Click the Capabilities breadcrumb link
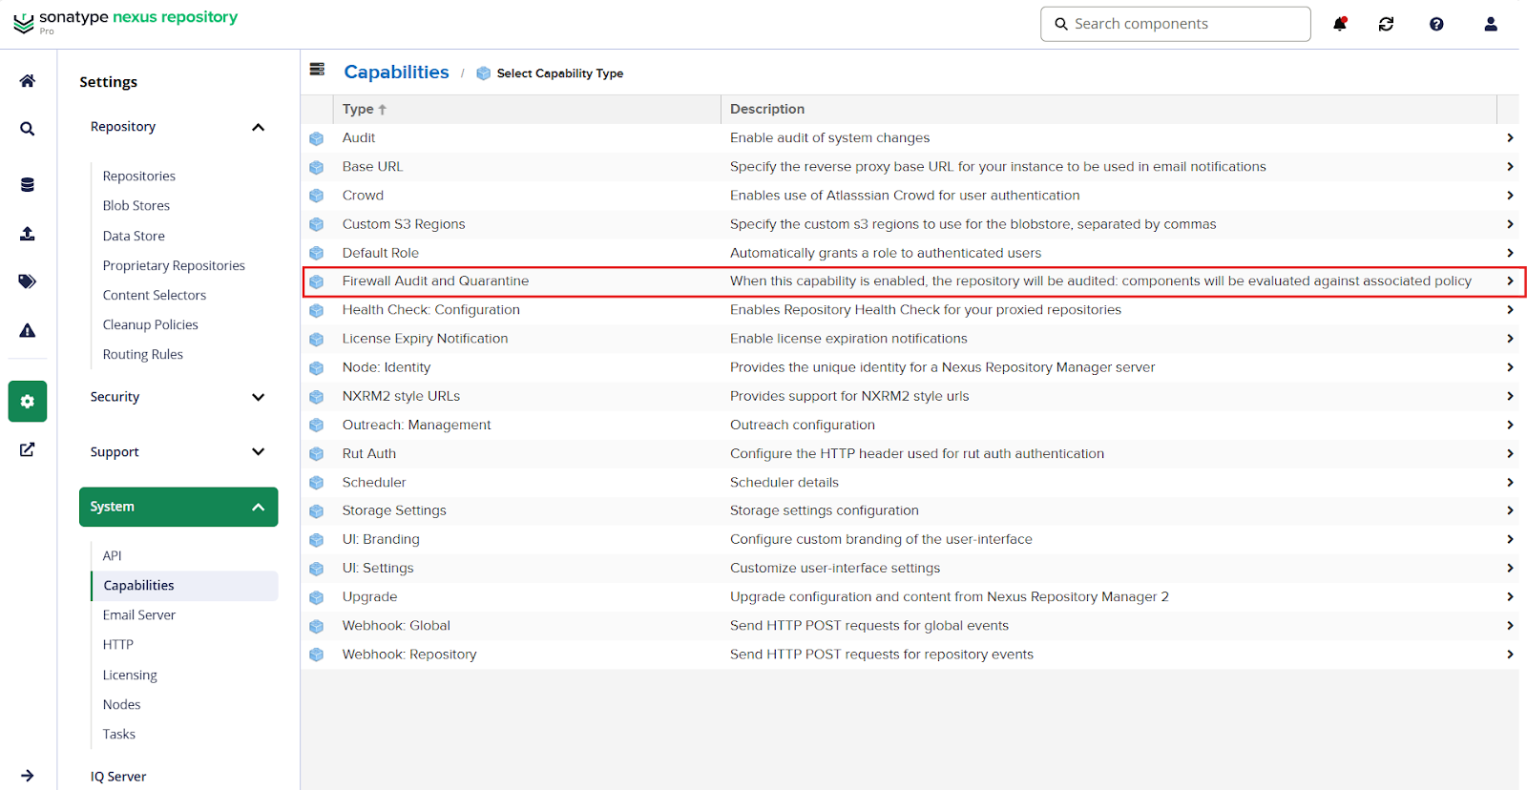Image resolution: width=1527 pixels, height=790 pixels. tap(396, 73)
